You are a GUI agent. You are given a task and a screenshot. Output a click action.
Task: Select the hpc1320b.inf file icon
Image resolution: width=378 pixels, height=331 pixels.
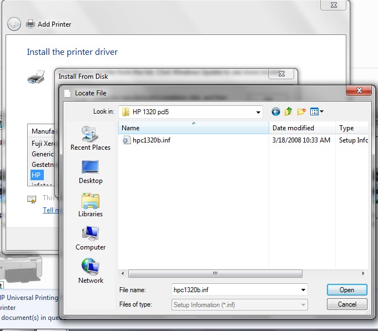[127, 140]
